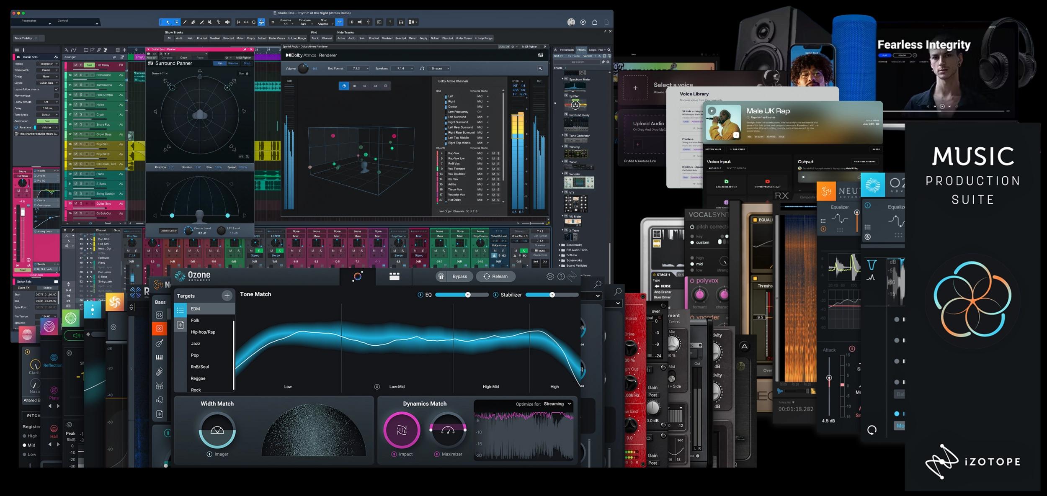The width and height of the screenshot is (1047, 496).
Task: Click the Ozone Imager dial icon
Action: (217, 430)
